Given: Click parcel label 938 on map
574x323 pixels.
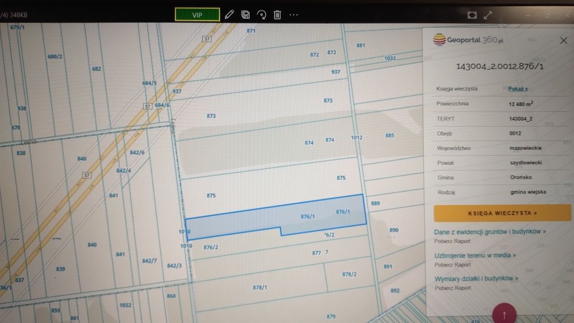Looking at the screenshot, I should point(22,108).
